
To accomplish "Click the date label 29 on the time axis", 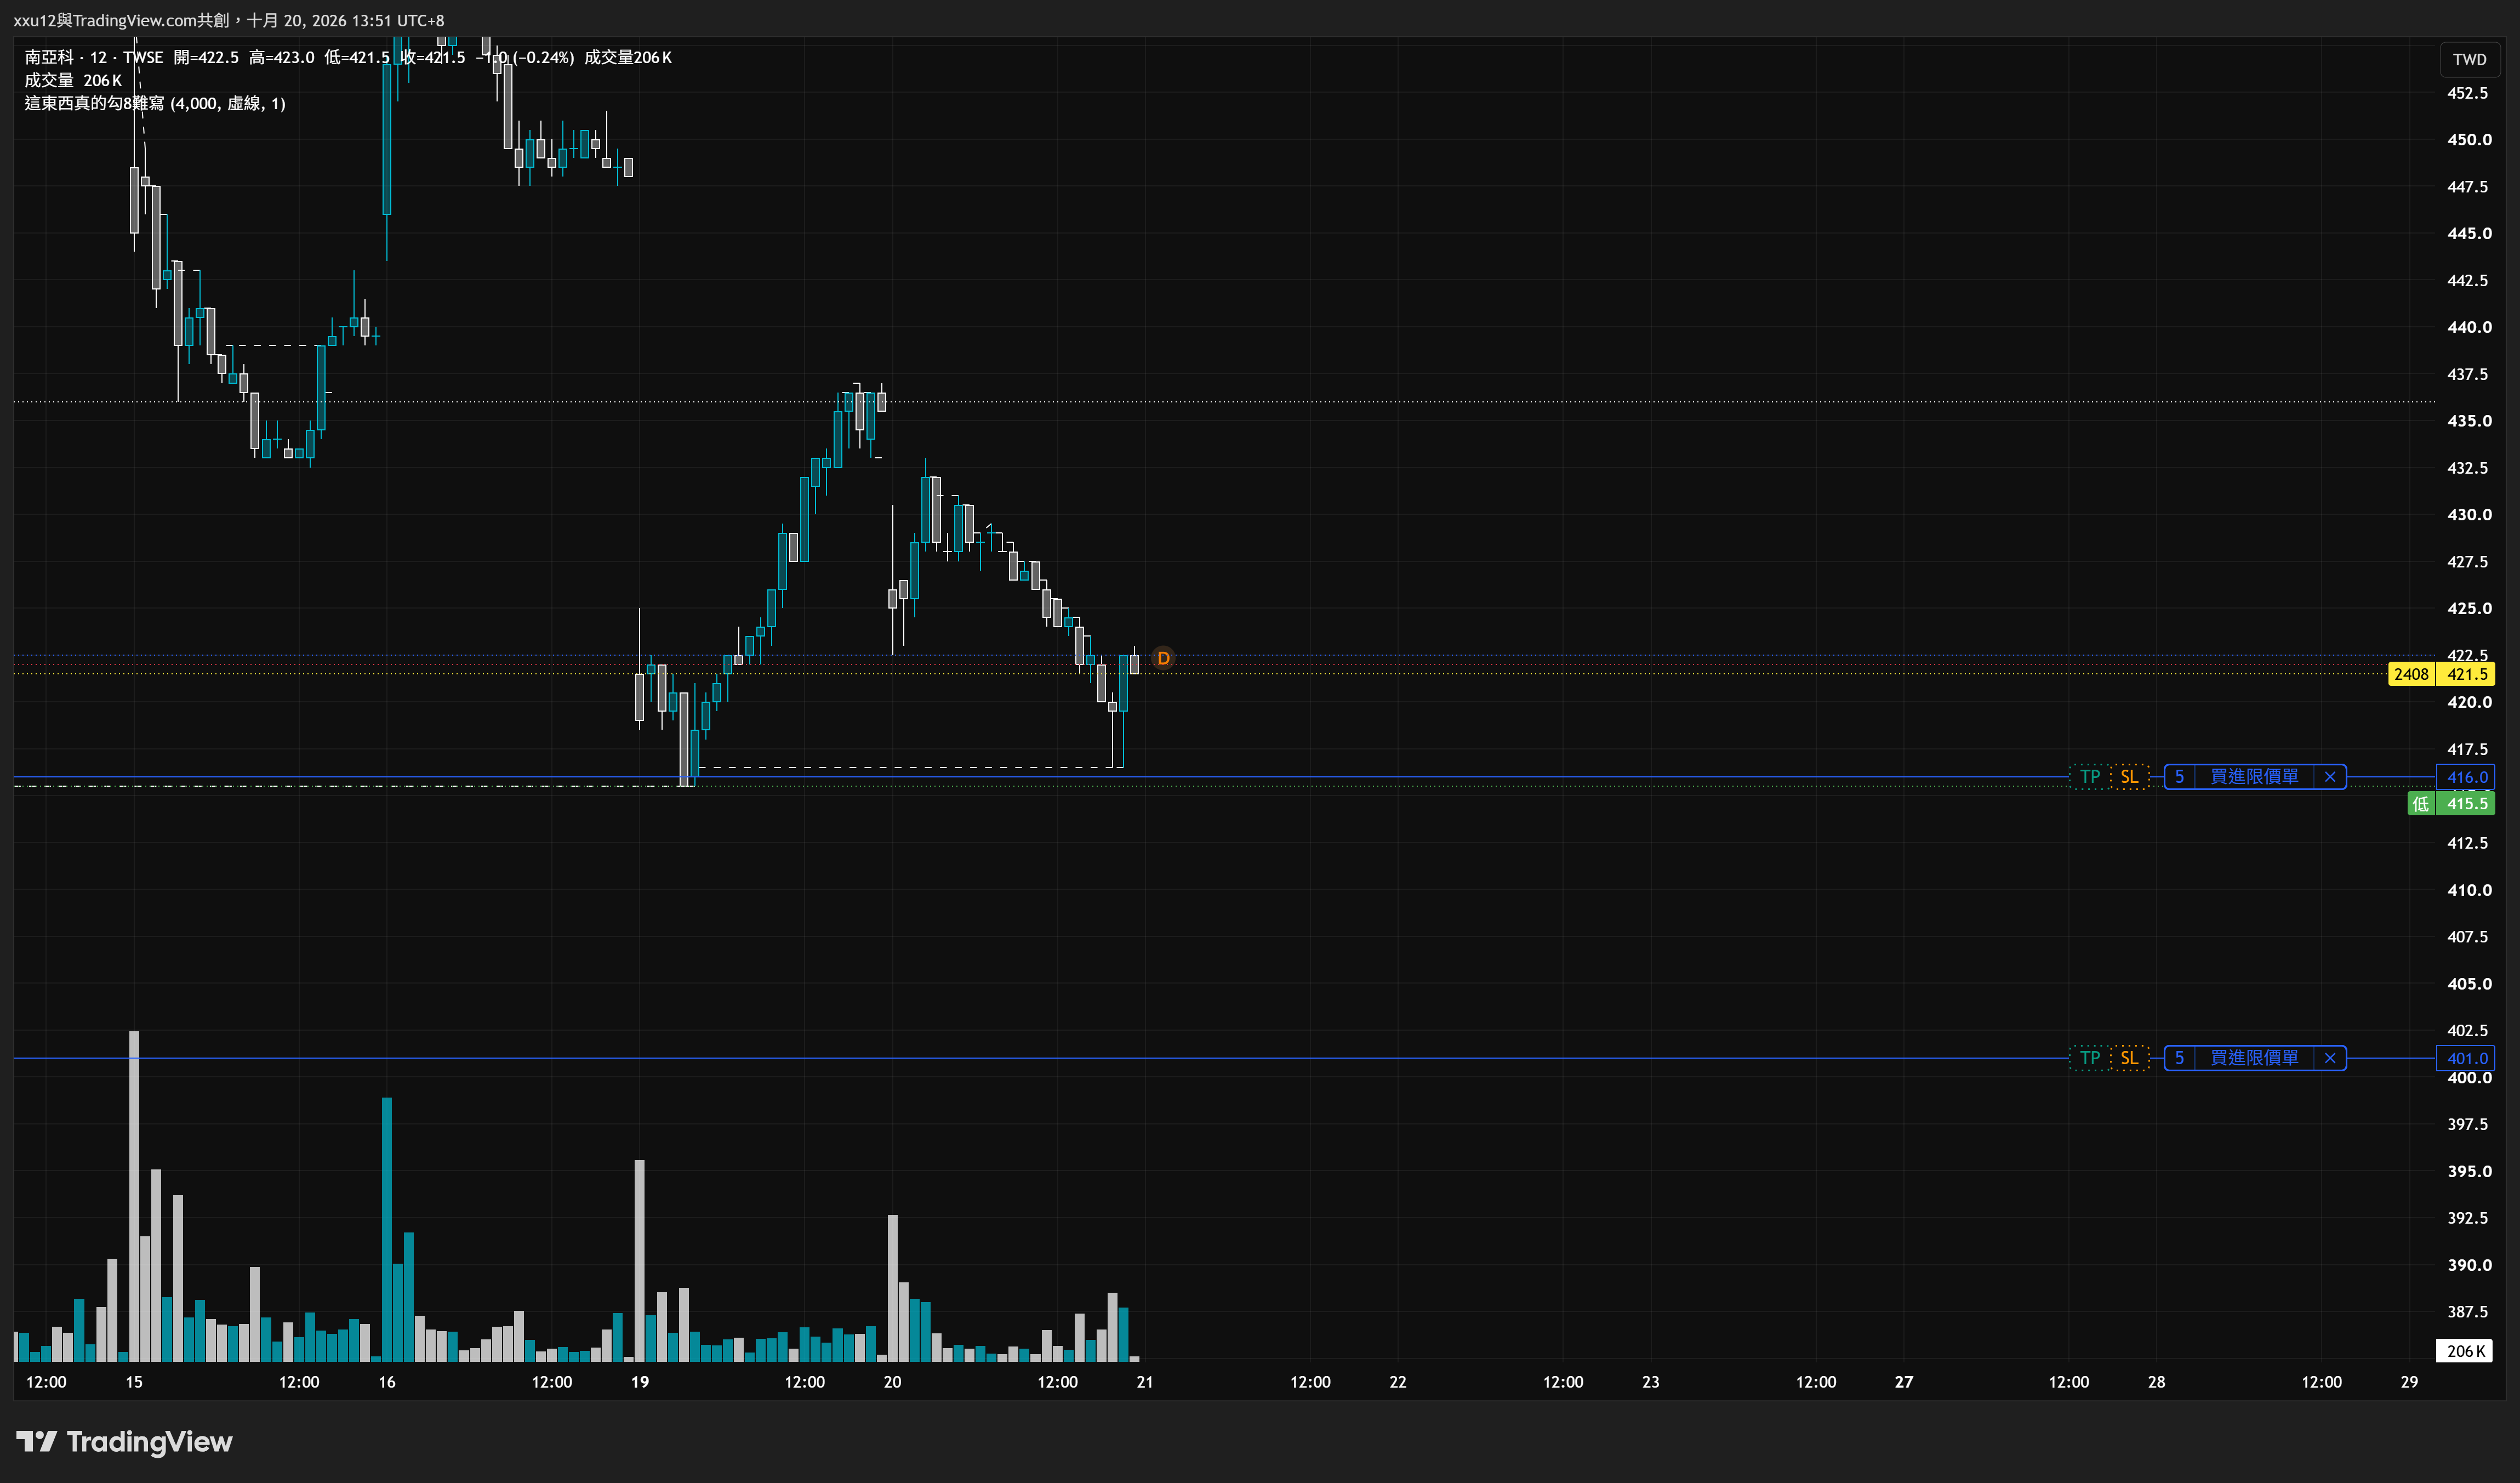I will (x=2409, y=1382).
